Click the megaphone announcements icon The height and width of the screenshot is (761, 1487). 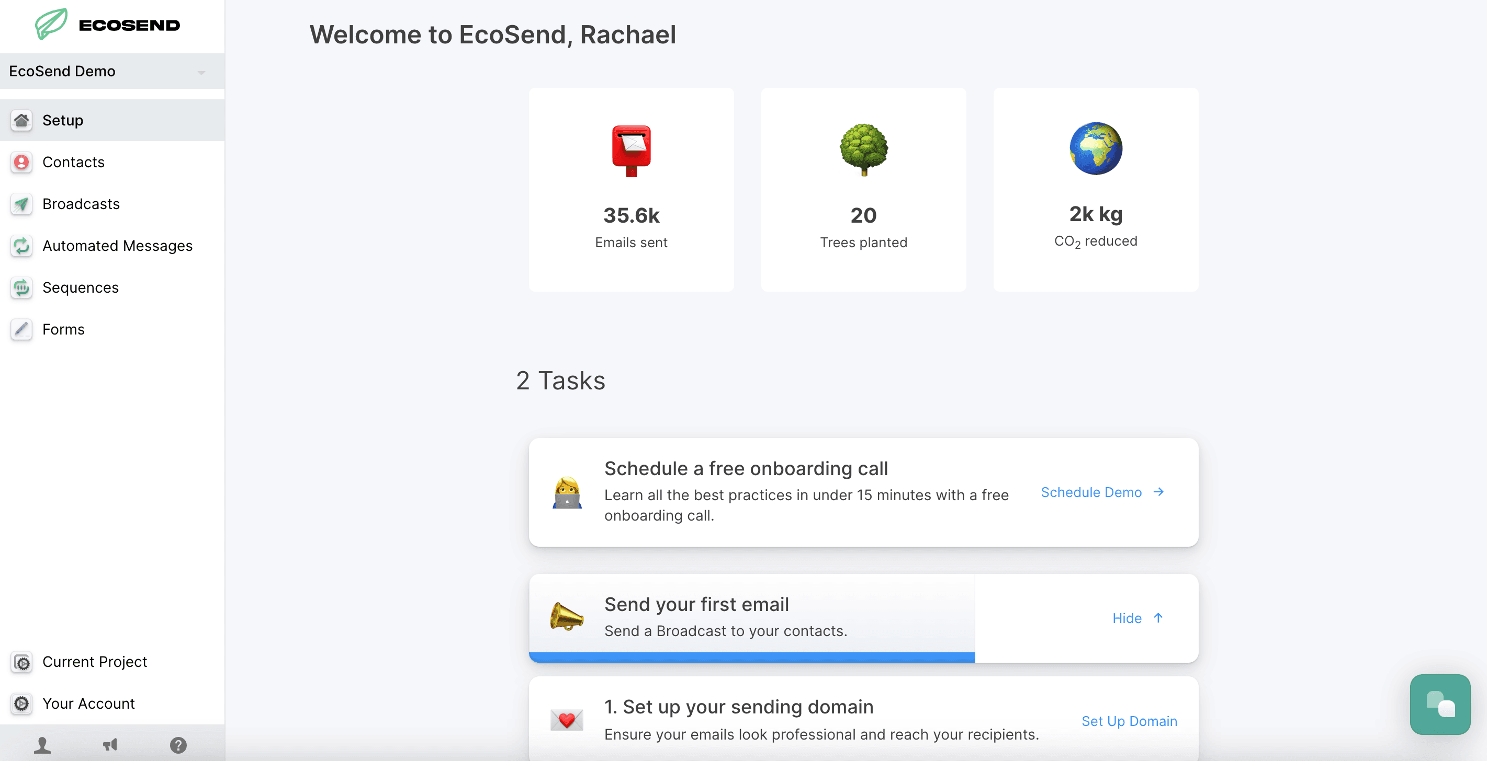tap(110, 745)
